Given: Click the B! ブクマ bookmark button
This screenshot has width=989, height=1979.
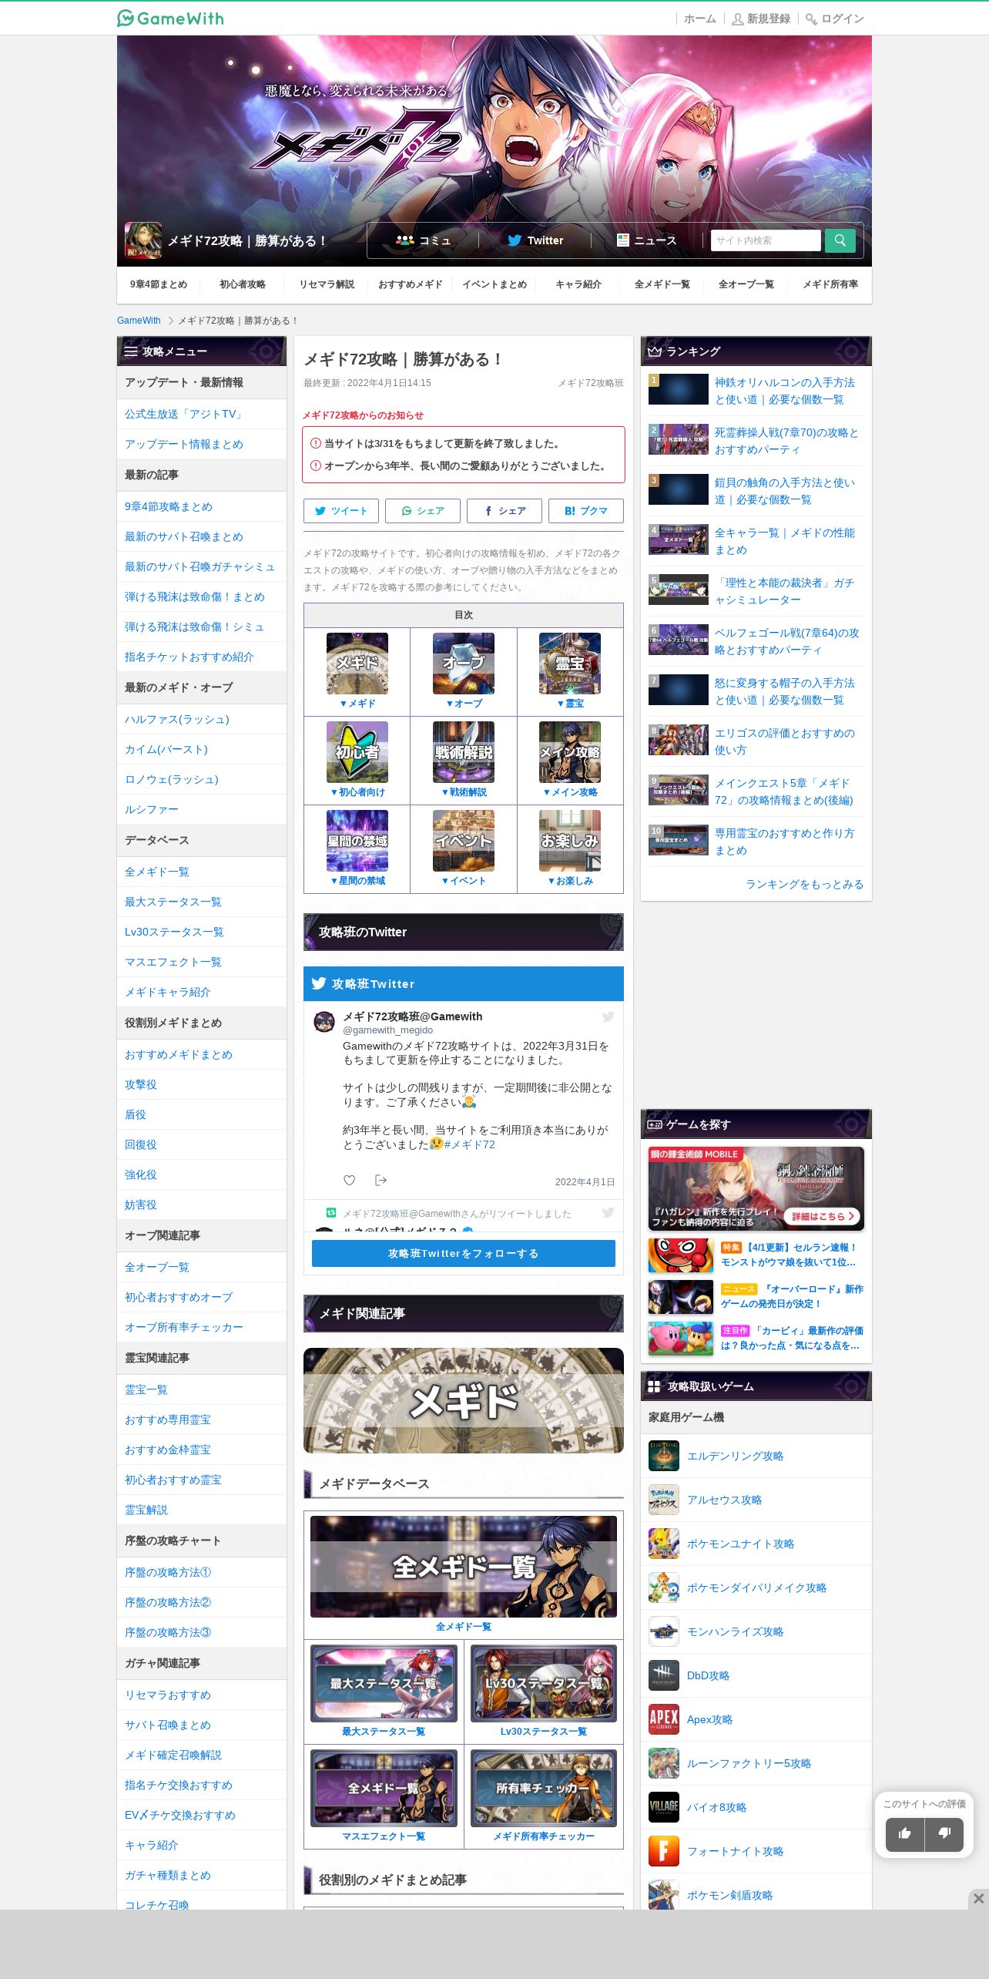Looking at the screenshot, I should coord(586,511).
